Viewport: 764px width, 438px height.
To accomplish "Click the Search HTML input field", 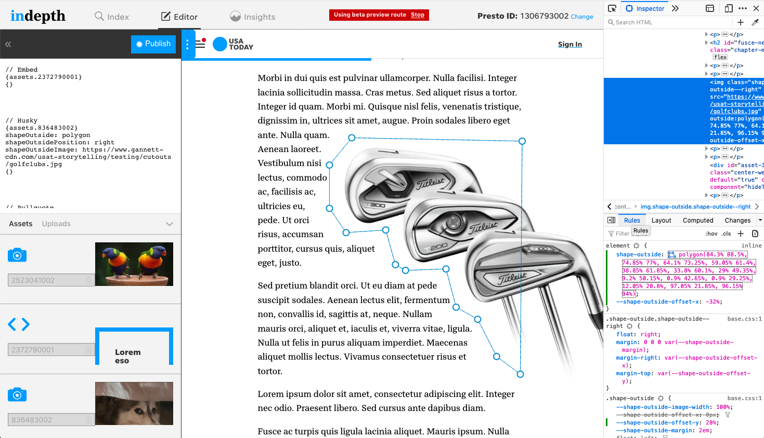I will click(x=671, y=22).
